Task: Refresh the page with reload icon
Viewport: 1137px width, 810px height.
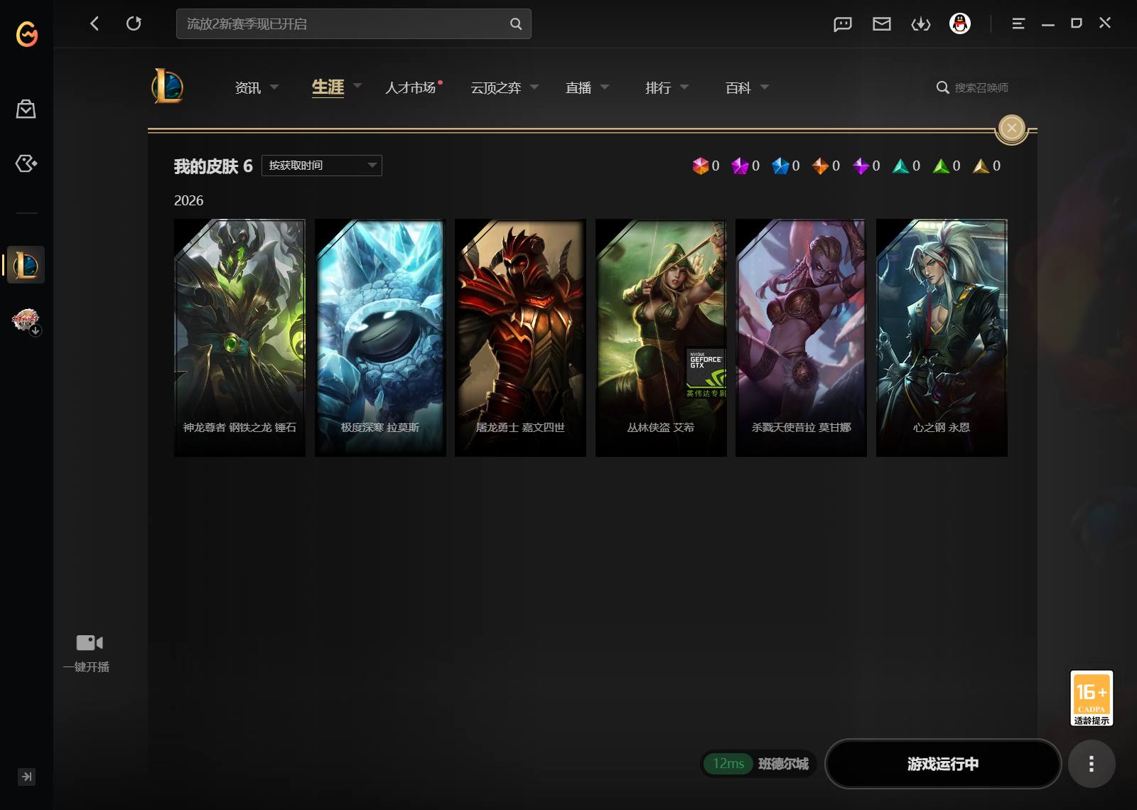Action: [134, 23]
